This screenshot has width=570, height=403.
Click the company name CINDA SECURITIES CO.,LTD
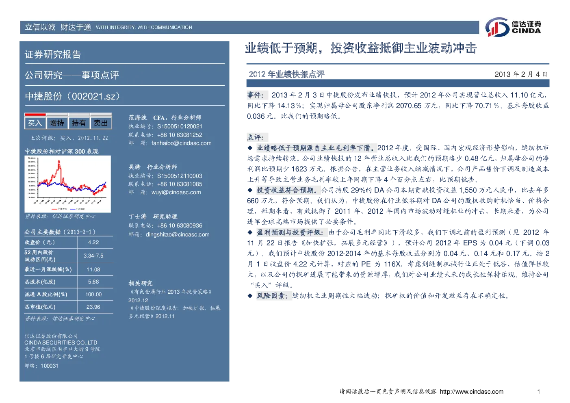[61, 342]
